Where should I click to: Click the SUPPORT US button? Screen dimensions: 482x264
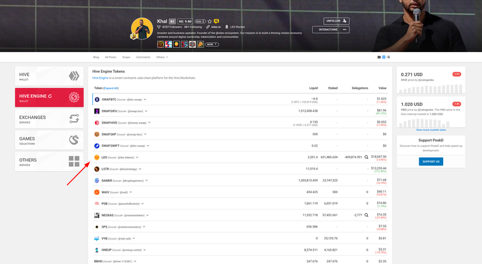[431, 161]
